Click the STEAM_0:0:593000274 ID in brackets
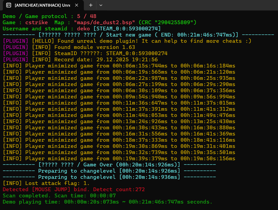The width and height of the screenshot is (278, 210). pyautogui.click(x=127, y=29)
